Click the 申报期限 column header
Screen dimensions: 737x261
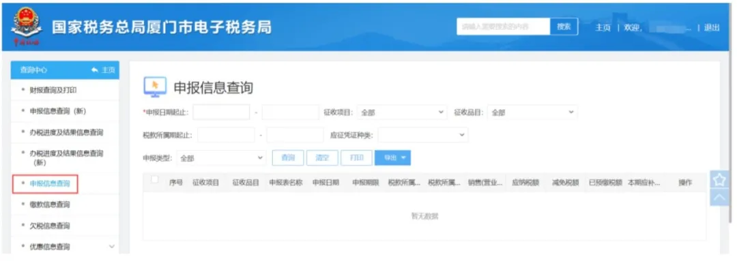[x=366, y=183]
